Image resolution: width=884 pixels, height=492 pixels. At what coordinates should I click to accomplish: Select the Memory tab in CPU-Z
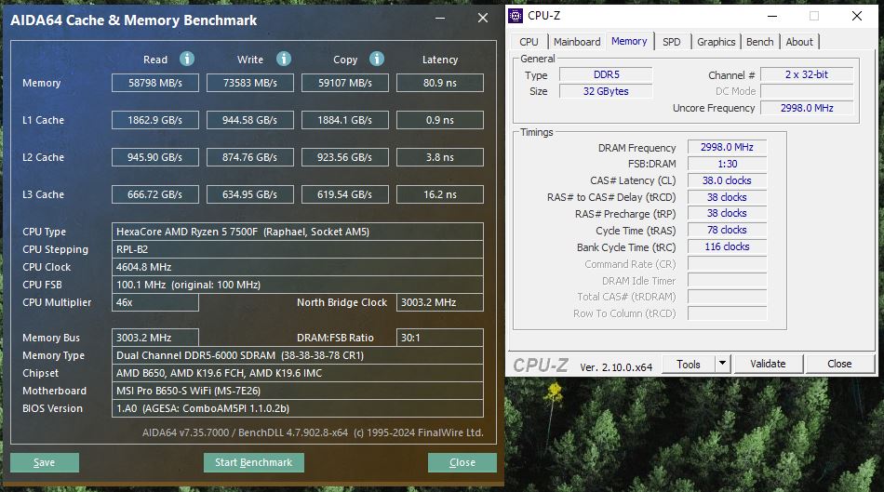(629, 41)
